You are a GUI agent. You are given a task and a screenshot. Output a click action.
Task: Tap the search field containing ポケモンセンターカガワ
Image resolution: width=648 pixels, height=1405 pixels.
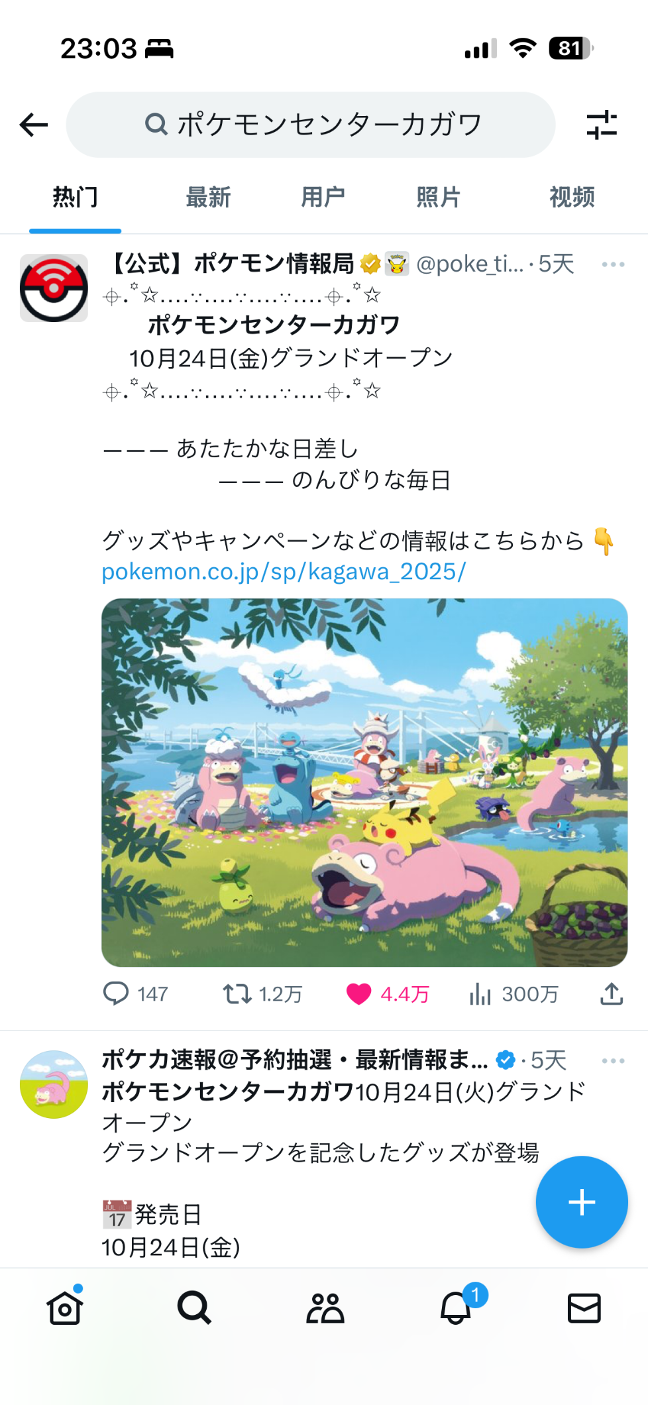click(x=310, y=125)
